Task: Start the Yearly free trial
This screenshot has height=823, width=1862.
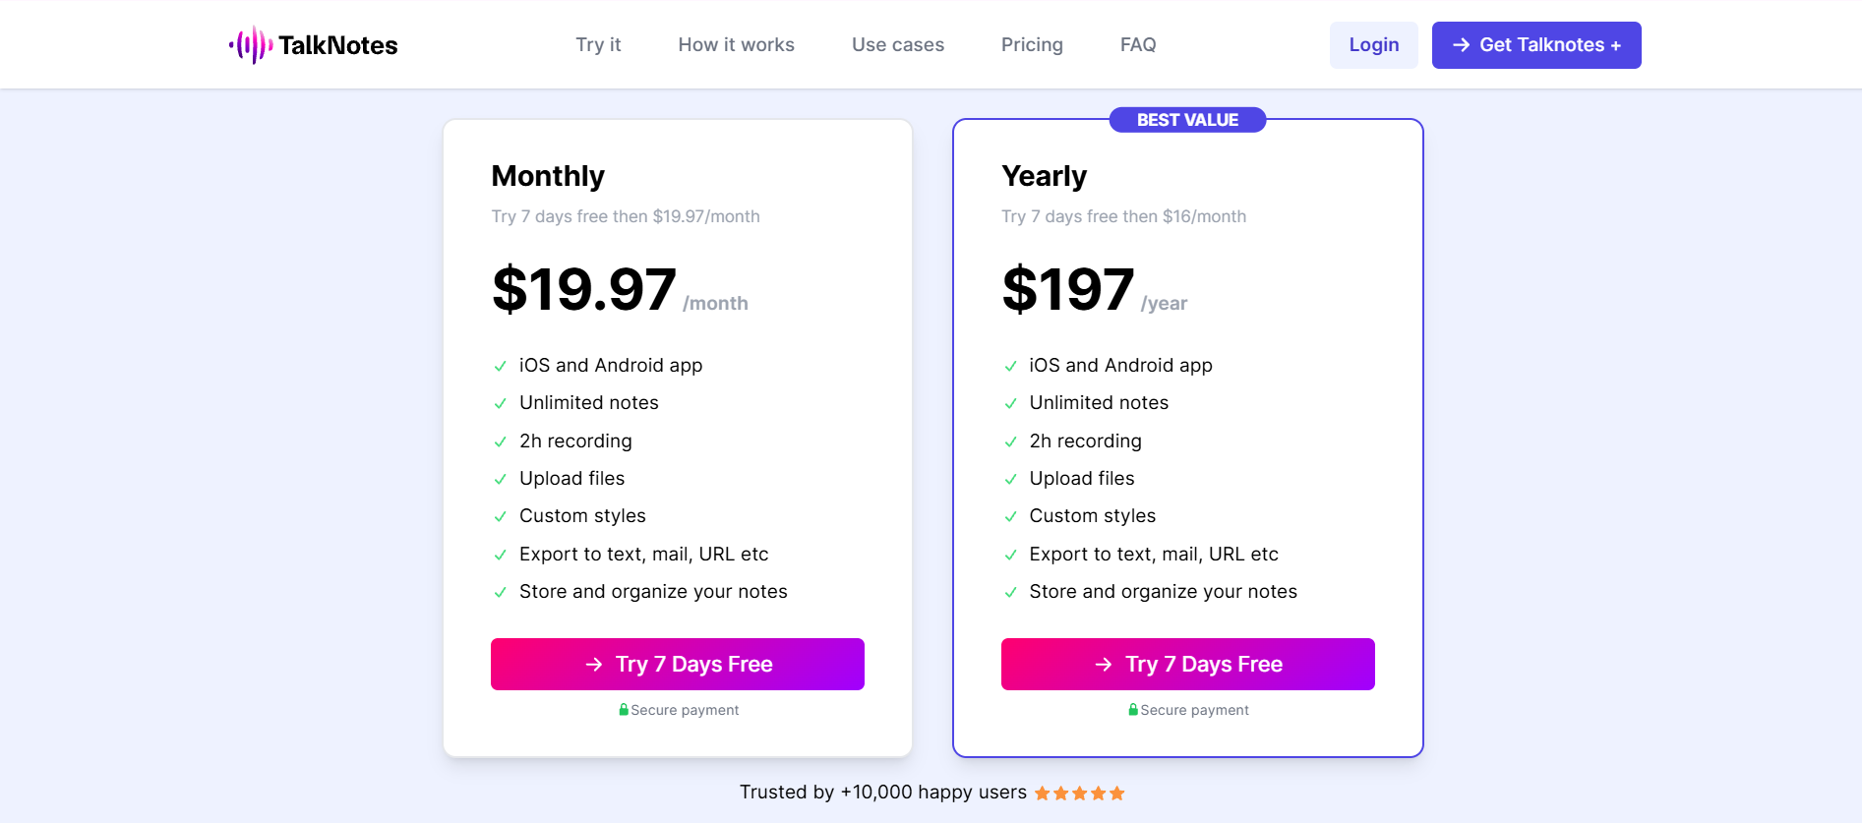Action: tap(1187, 664)
